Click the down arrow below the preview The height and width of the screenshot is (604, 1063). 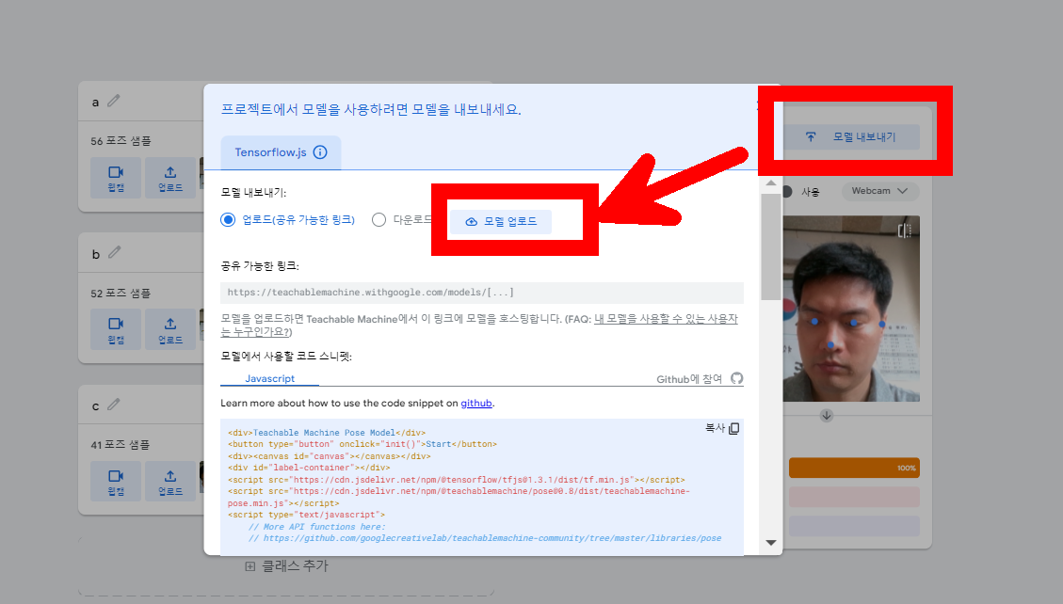pyautogui.click(x=826, y=415)
